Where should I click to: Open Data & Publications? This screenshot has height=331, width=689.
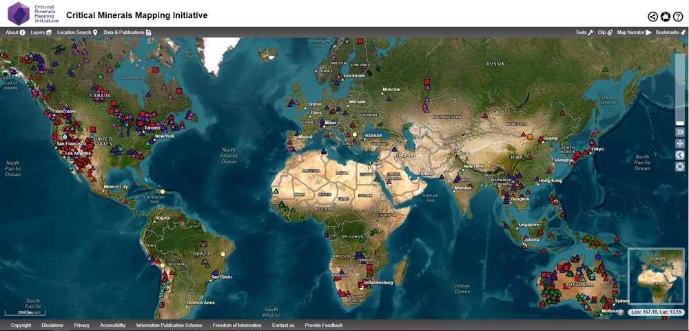[x=127, y=32]
